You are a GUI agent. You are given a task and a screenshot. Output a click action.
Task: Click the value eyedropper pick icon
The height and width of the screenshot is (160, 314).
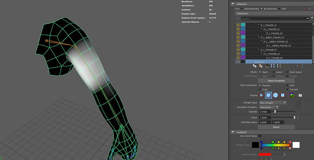click(299, 117)
